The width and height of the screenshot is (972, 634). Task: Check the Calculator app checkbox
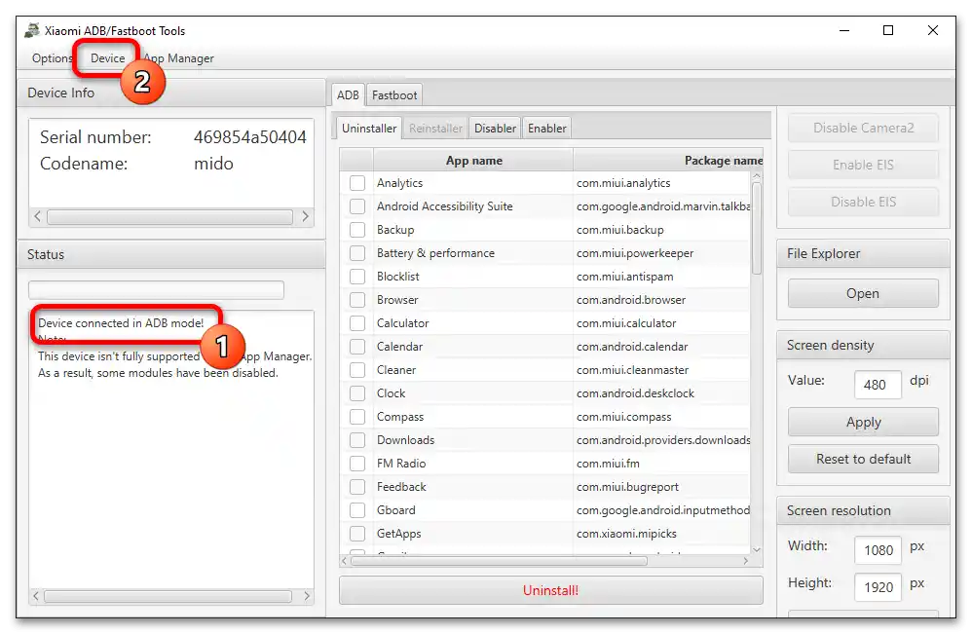coord(357,323)
